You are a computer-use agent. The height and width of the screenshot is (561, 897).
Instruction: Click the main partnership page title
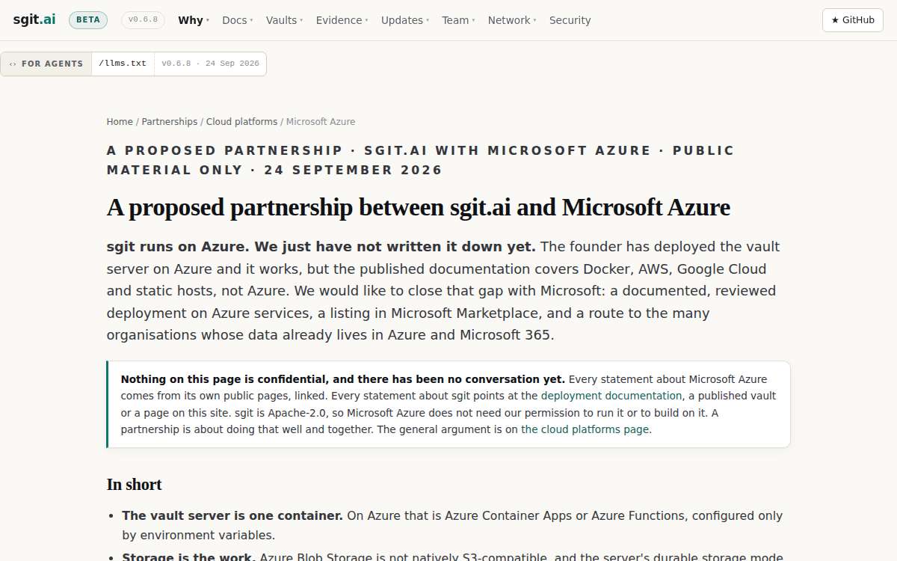419,207
